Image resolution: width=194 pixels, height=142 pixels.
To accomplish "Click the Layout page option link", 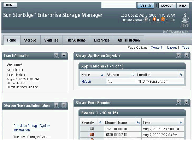I will [172, 48].
